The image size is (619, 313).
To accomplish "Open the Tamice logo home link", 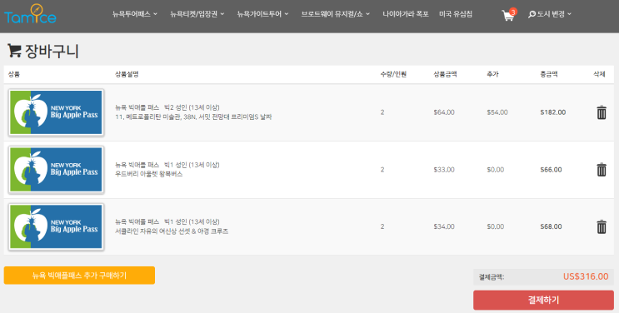I will click(30, 14).
